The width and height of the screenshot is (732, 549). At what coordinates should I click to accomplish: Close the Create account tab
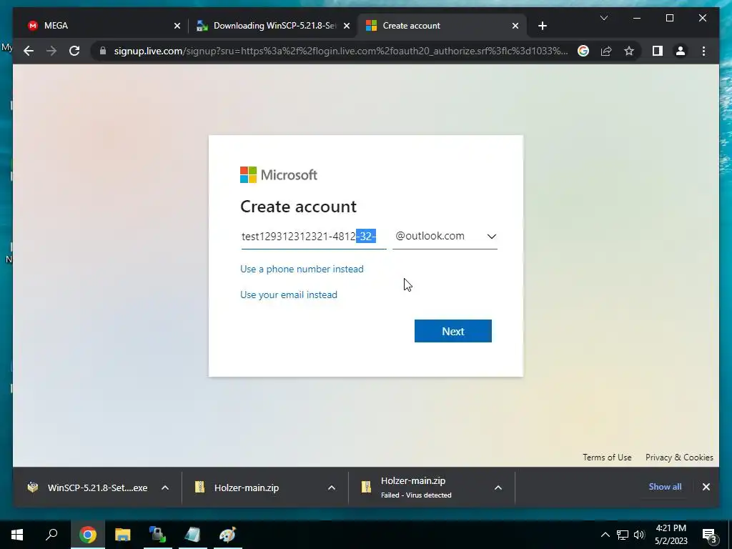515,26
